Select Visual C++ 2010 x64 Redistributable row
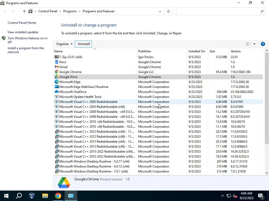This screenshot has width=269, height=201. 158,121
